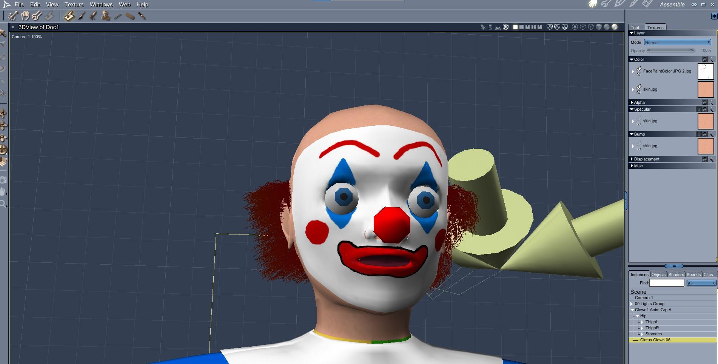Select the eyedropper tool
718x364 pixels.
(142, 16)
